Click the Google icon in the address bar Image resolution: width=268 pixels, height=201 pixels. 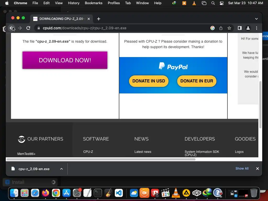pyautogui.click(x=213, y=28)
